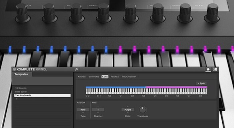The height and width of the screenshot is (128, 234).
Task: Toggle the keyboard view icon at header right
Action: [215, 69]
